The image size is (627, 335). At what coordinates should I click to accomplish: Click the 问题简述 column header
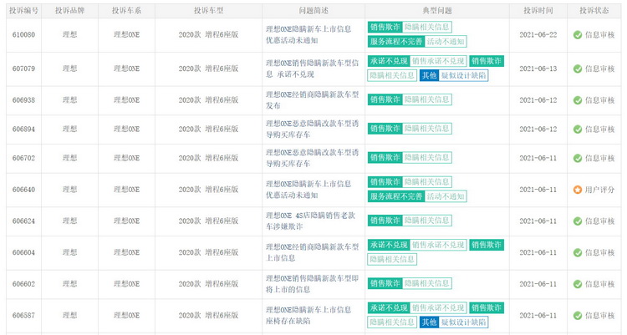[x=313, y=11]
